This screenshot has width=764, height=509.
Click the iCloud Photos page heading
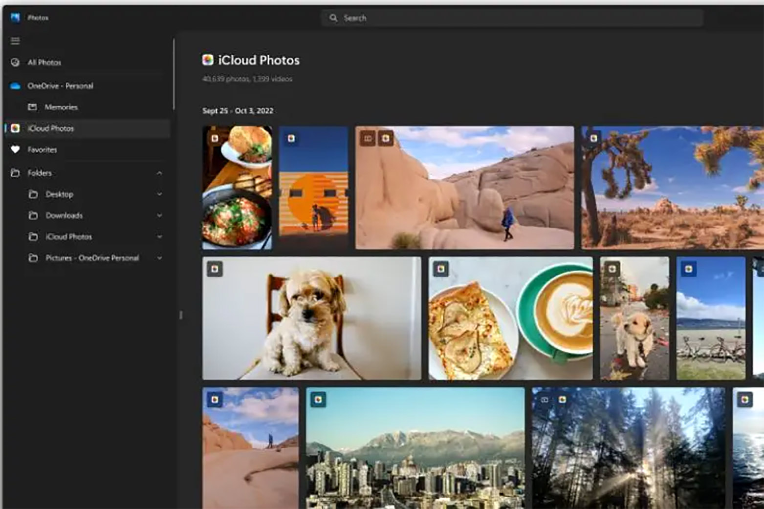click(259, 60)
